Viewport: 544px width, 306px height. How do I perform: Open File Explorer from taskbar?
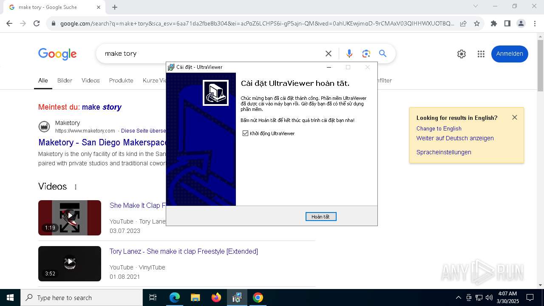pos(195,297)
